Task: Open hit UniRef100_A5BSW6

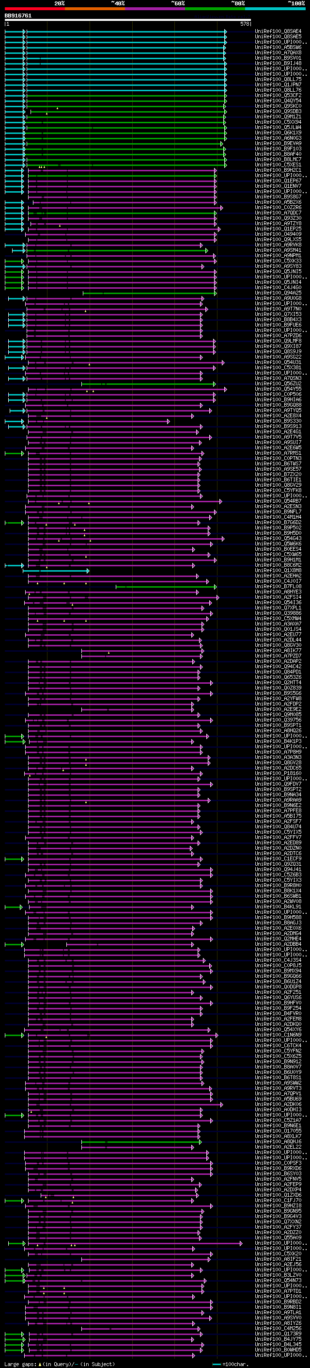Action: point(278,47)
